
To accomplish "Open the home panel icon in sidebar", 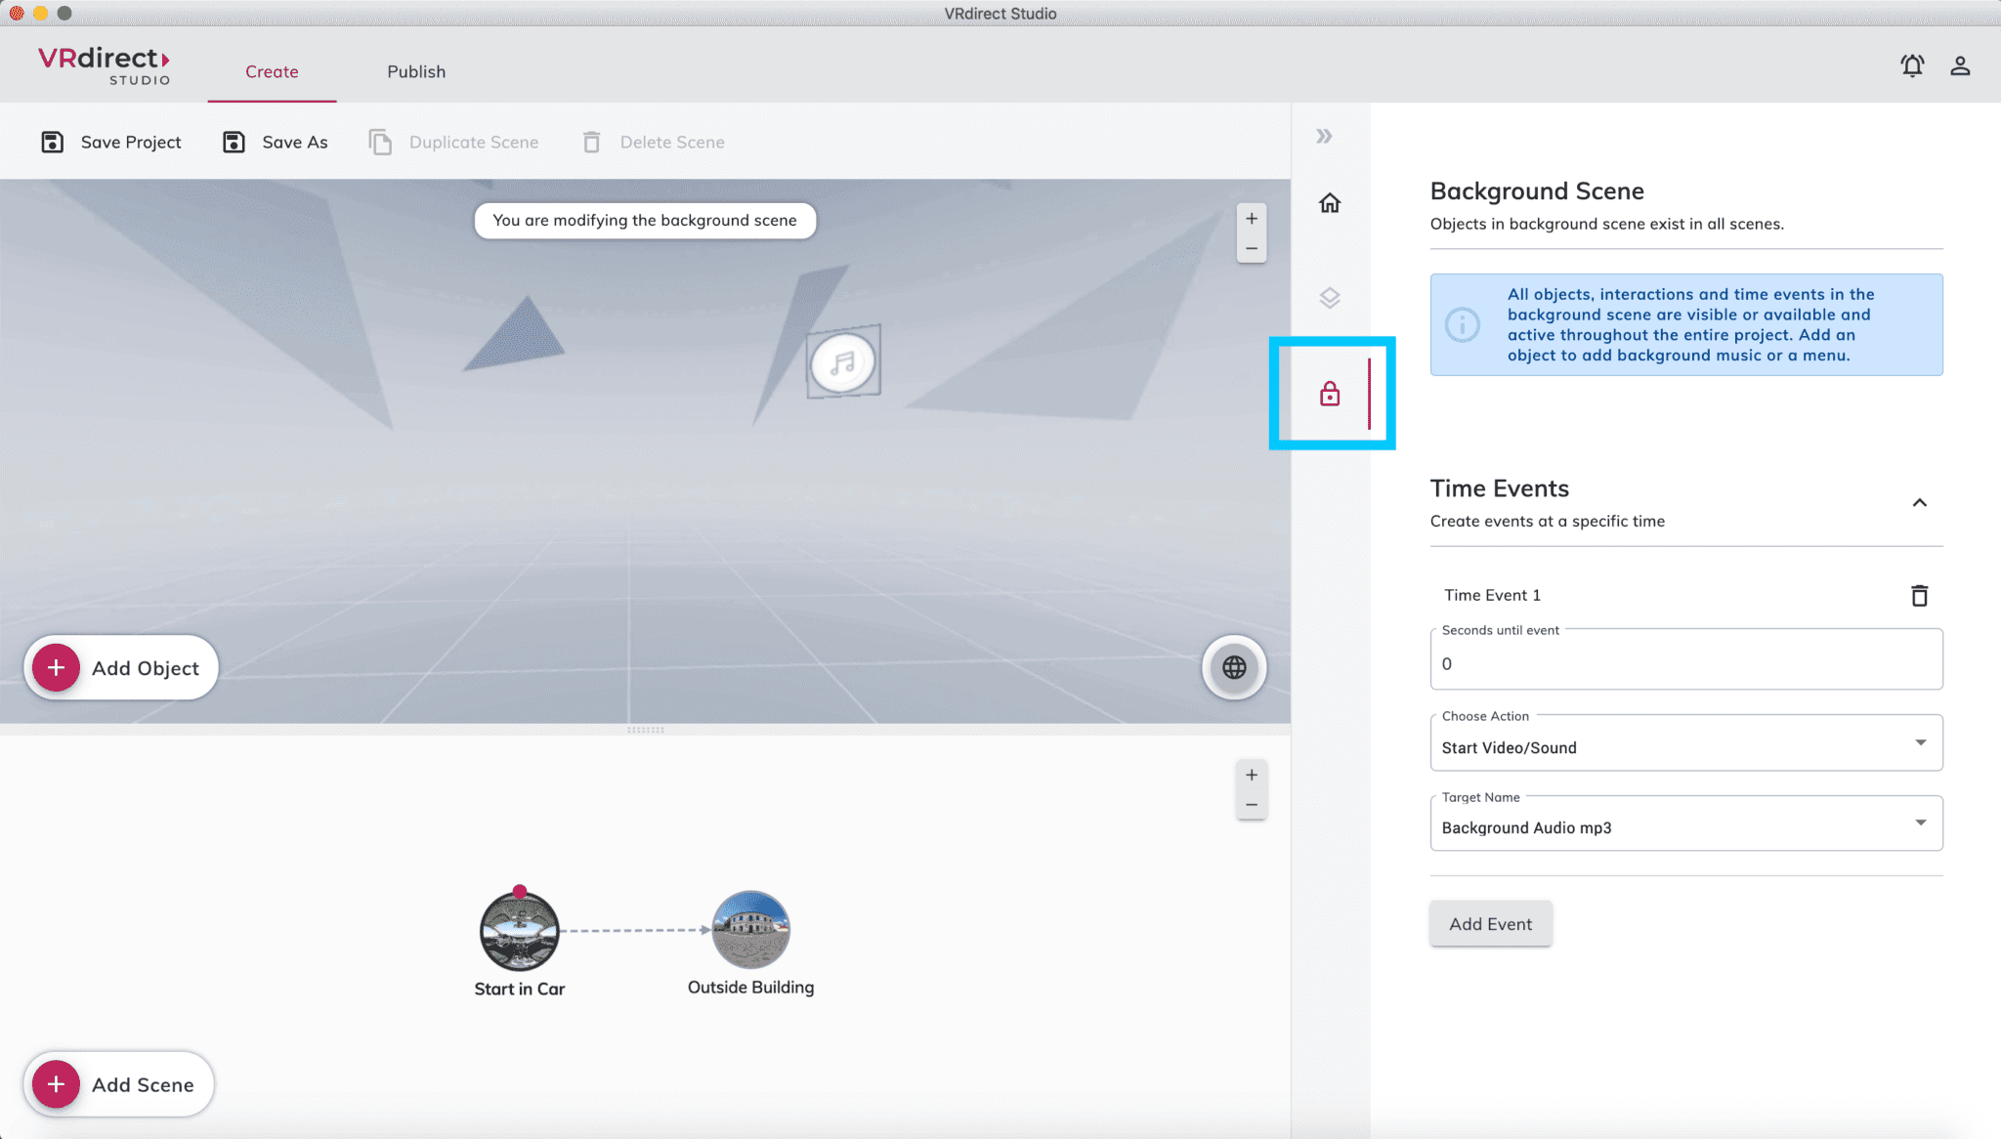I will coord(1330,203).
